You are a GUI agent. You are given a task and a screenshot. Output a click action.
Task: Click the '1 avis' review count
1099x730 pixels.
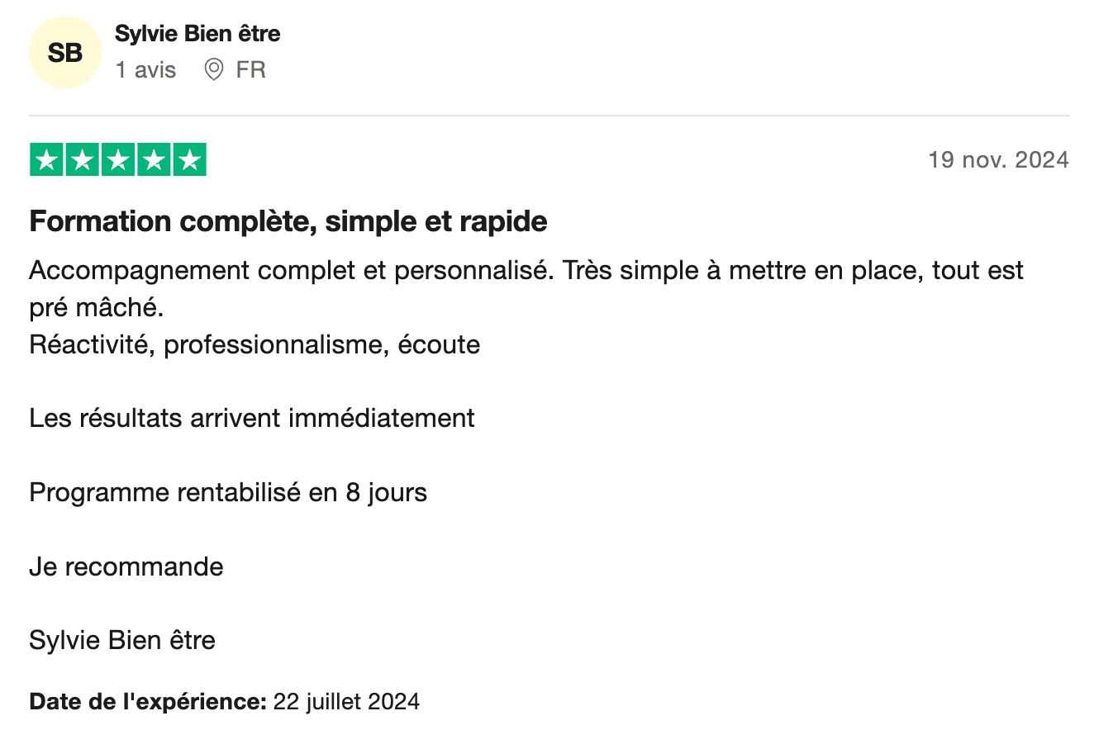145,70
